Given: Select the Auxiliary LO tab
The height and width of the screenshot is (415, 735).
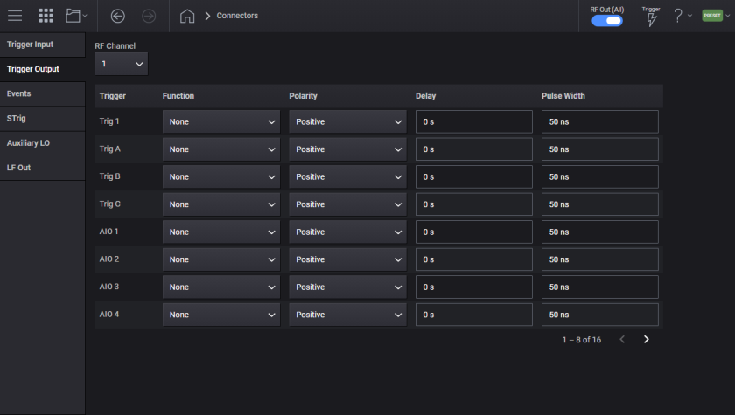Looking at the screenshot, I should point(42,142).
